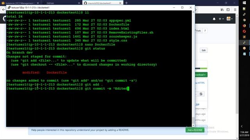Click the language color bar on GitHub
Screen dimensions: 250x140
(x=201, y=68)
